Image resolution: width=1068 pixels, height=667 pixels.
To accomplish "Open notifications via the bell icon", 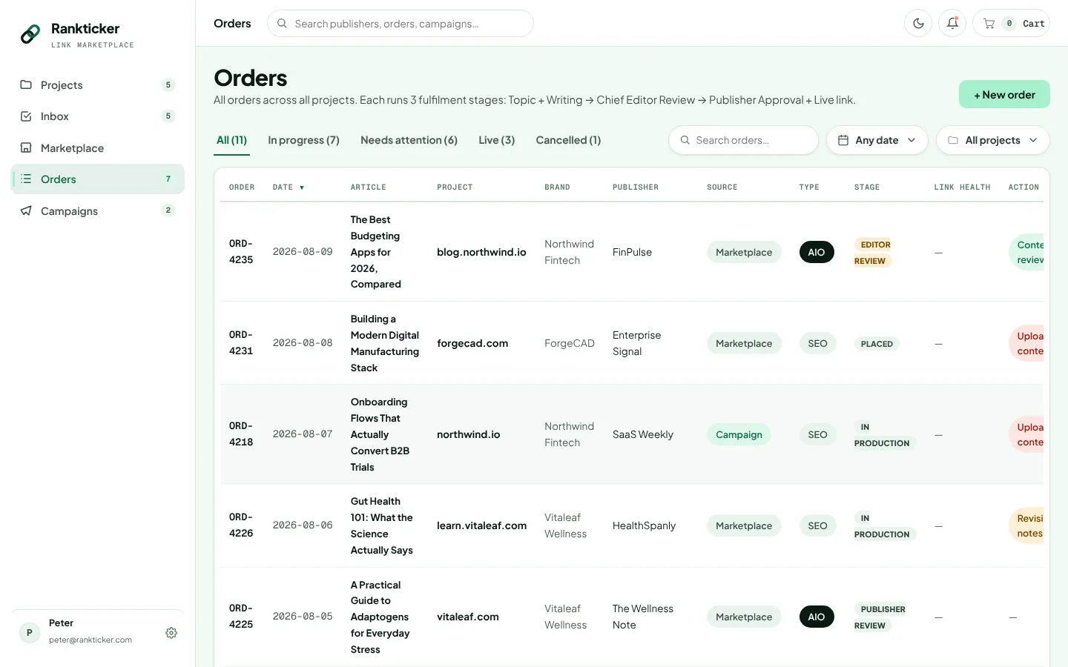I will coord(952,23).
